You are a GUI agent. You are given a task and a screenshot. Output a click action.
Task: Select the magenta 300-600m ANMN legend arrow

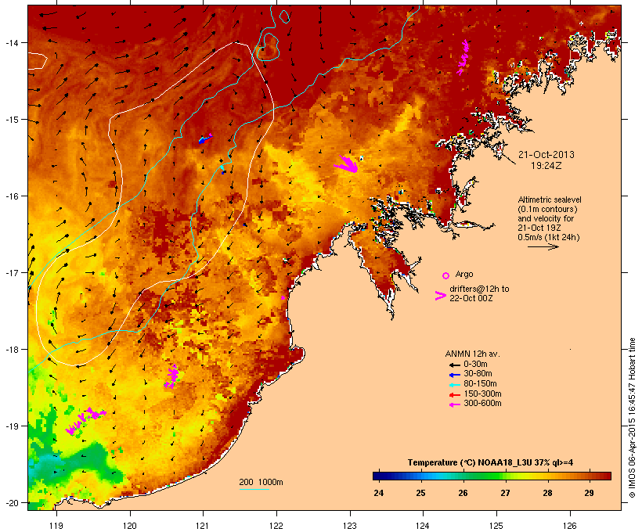click(454, 404)
